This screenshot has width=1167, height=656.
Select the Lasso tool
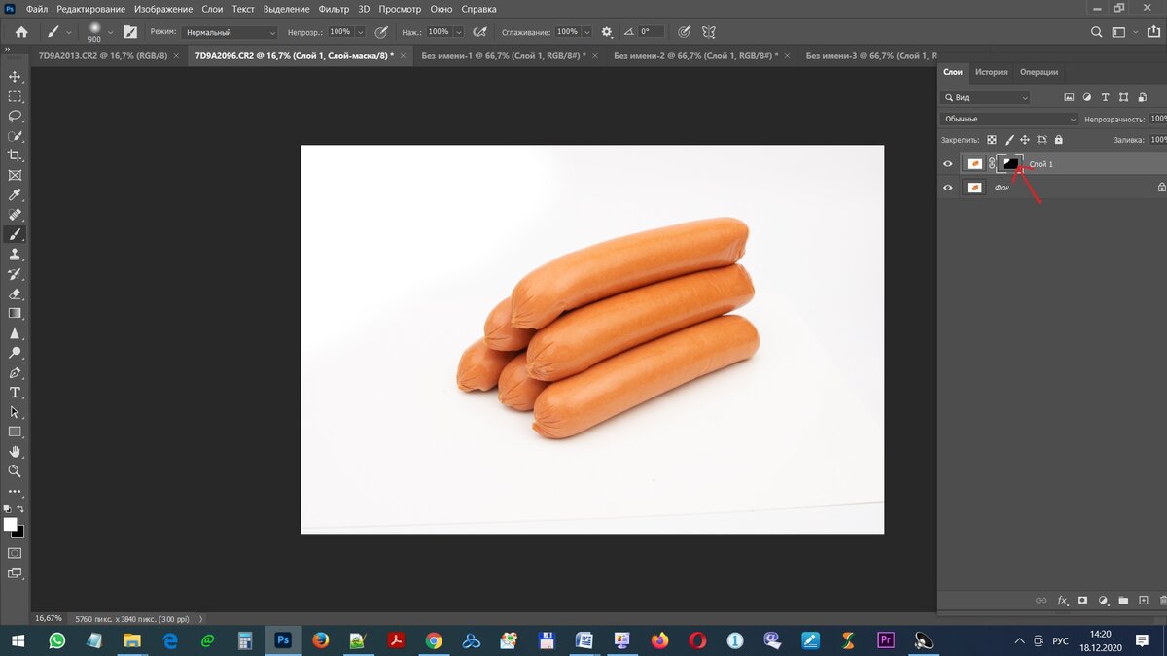[15, 116]
